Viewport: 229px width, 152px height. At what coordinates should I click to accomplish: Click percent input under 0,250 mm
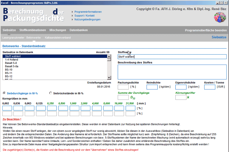pyautogui.click(x=52, y=108)
